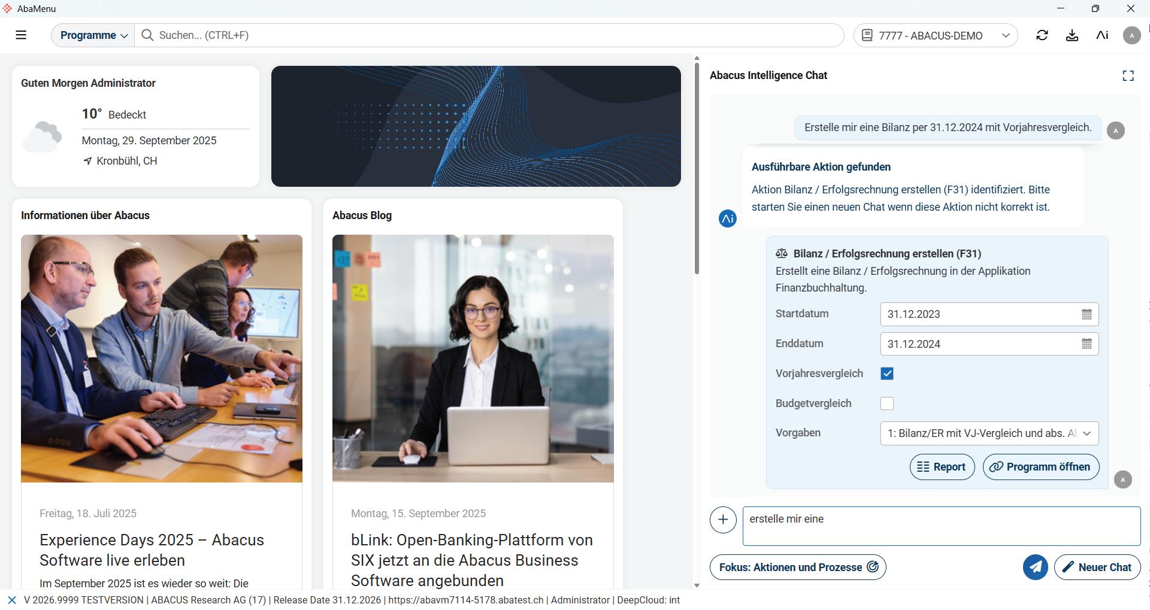Click the scrollbar down arrow
This screenshot has width=1150, height=610.
[x=697, y=585]
